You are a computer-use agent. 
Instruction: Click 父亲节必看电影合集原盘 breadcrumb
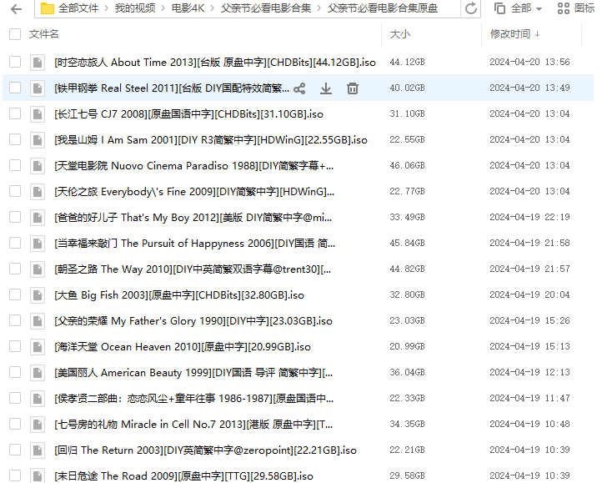point(383,8)
